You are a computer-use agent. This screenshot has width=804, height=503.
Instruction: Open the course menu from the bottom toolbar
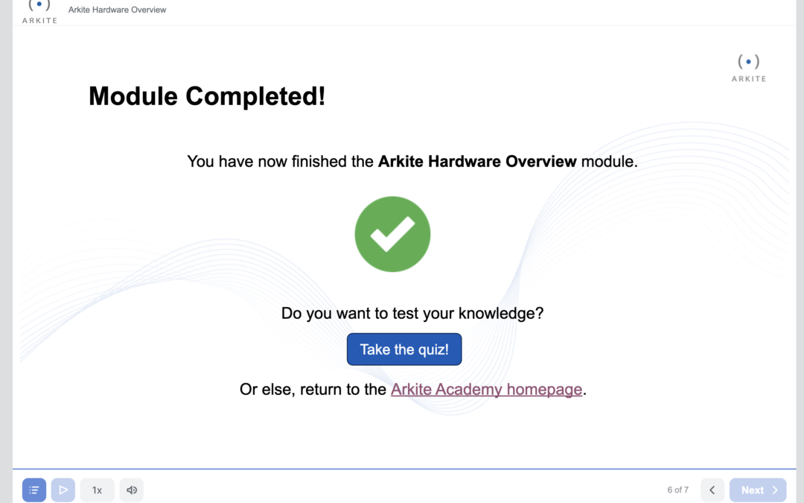[x=33, y=490]
